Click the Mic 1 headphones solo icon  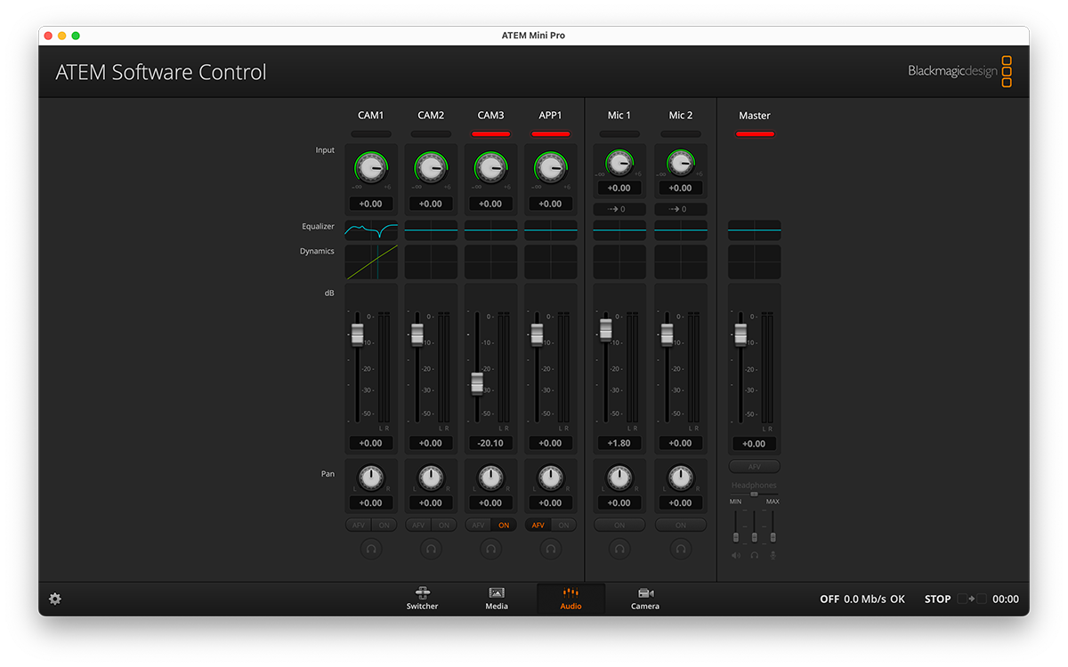619,550
